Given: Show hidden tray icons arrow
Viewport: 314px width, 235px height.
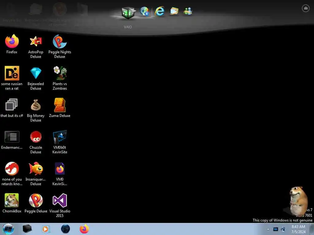Looking at the screenshot, I should pos(268,229).
